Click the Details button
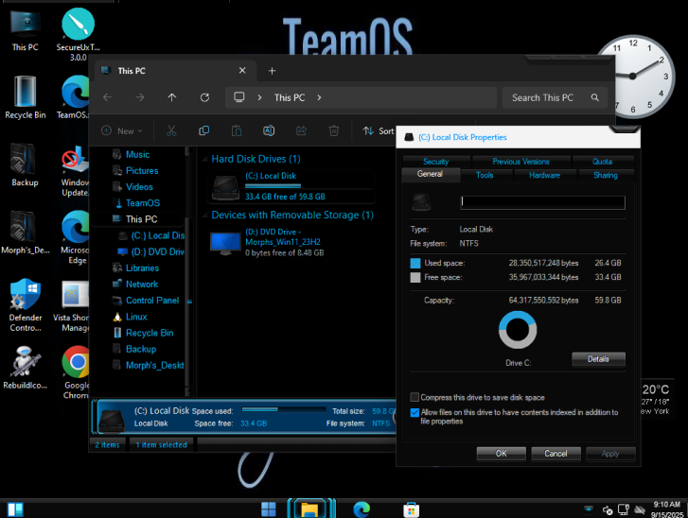 [598, 359]
